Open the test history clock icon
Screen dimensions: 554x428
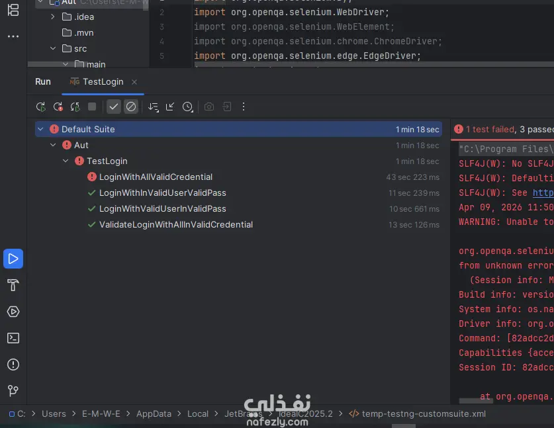pos(187,107)
